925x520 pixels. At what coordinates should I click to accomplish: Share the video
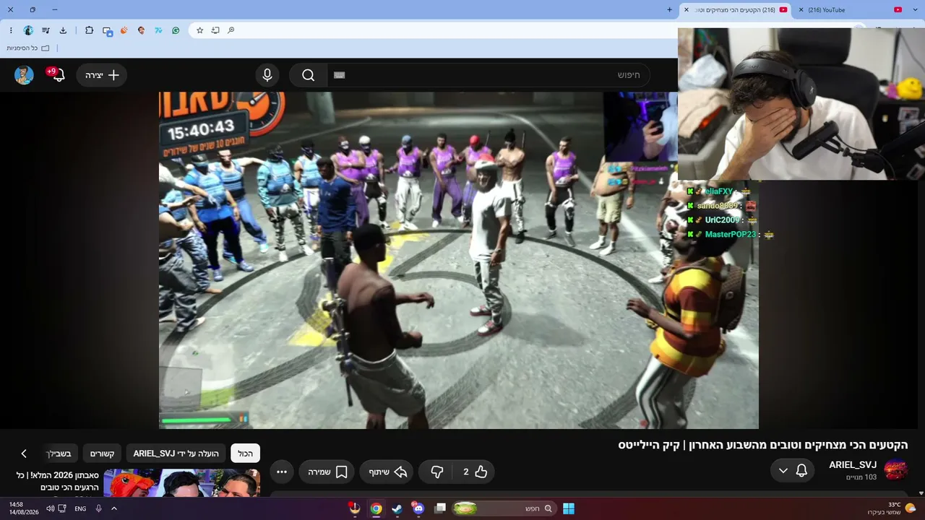(x=387, y=472)
